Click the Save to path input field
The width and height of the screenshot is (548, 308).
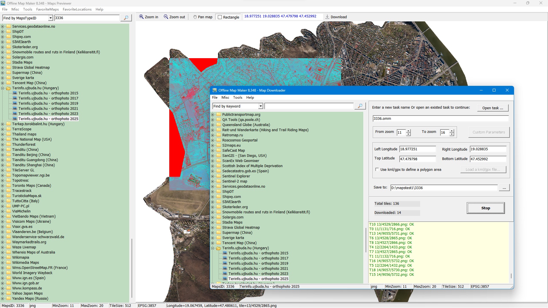pos(444,188)
